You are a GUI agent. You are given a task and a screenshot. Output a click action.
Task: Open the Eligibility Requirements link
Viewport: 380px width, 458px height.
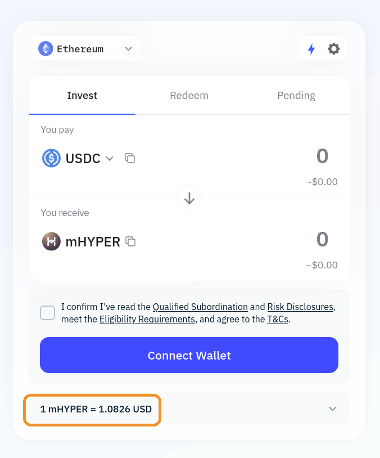(x=147, y=320)
